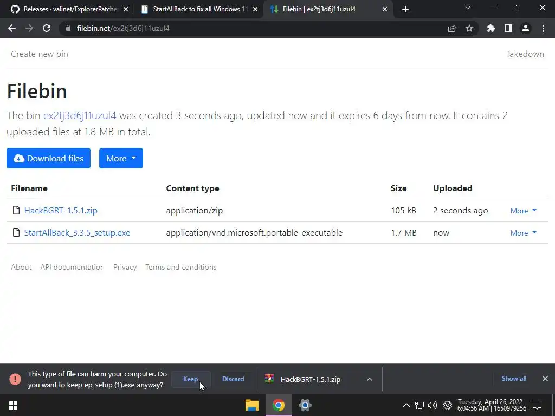Viewport: 555px width, 416px height.
Task: Show hidden system tray icons
Action: point(406,405)
